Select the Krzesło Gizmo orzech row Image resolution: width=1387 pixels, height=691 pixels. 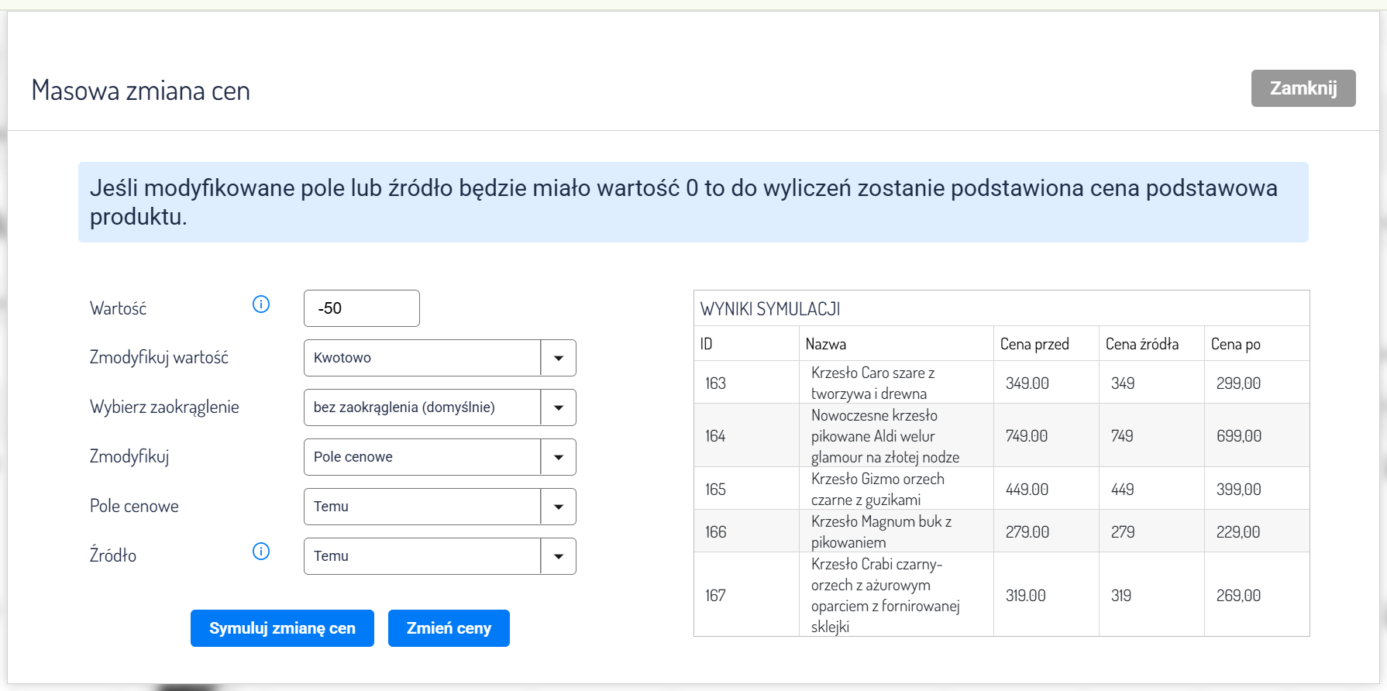pyautogui.click(x=877, y=489)
